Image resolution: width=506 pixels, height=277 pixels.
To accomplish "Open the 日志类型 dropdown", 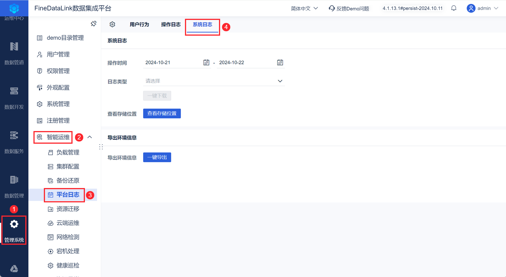I will [214, 81].
